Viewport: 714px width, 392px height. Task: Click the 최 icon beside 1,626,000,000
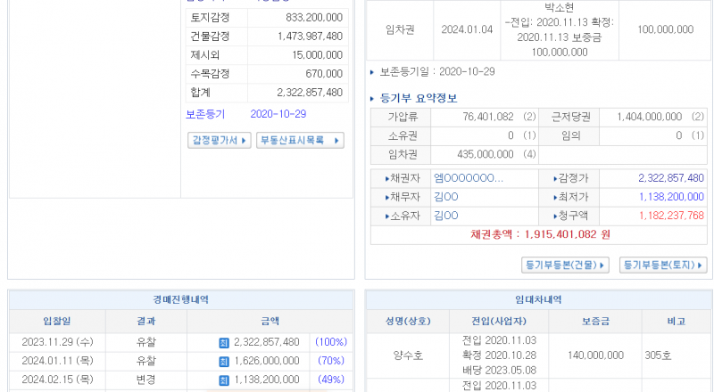coord(224,362)
